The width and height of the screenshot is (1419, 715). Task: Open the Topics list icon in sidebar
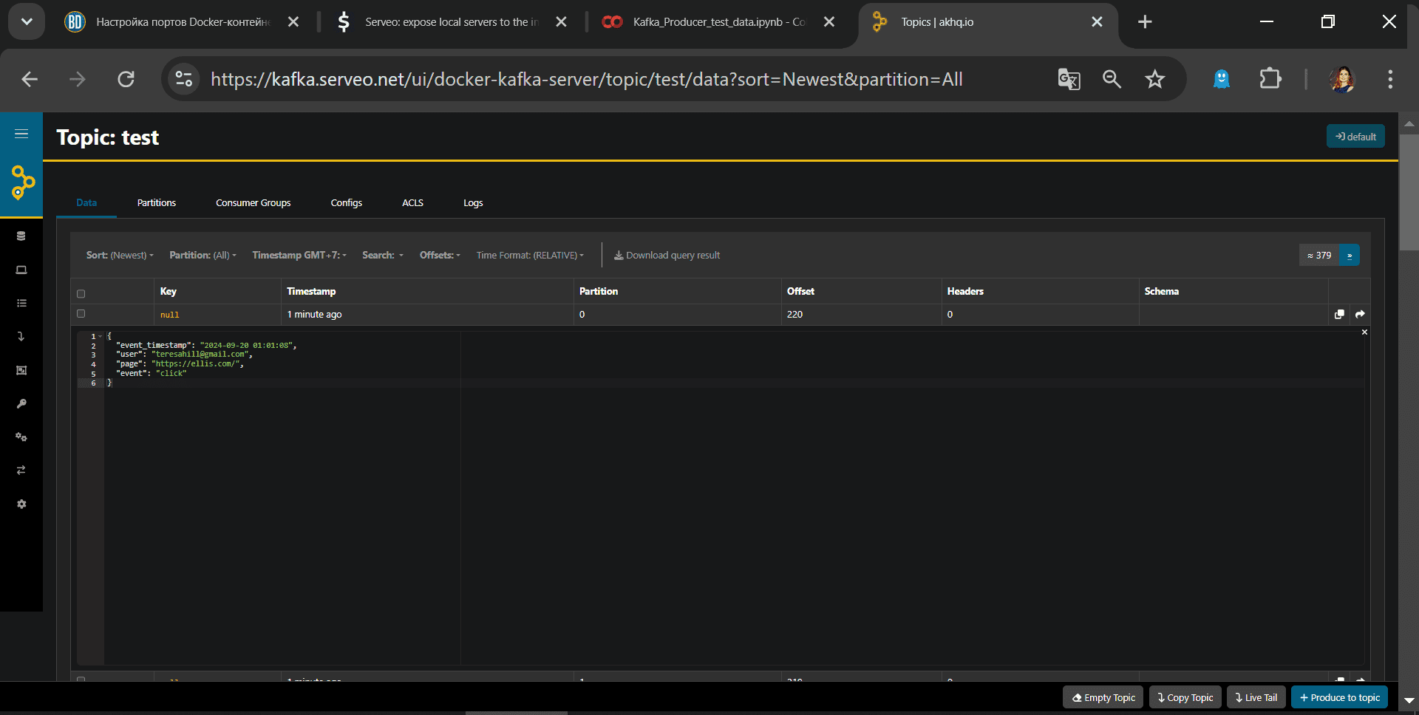click(x=21, y=303)
